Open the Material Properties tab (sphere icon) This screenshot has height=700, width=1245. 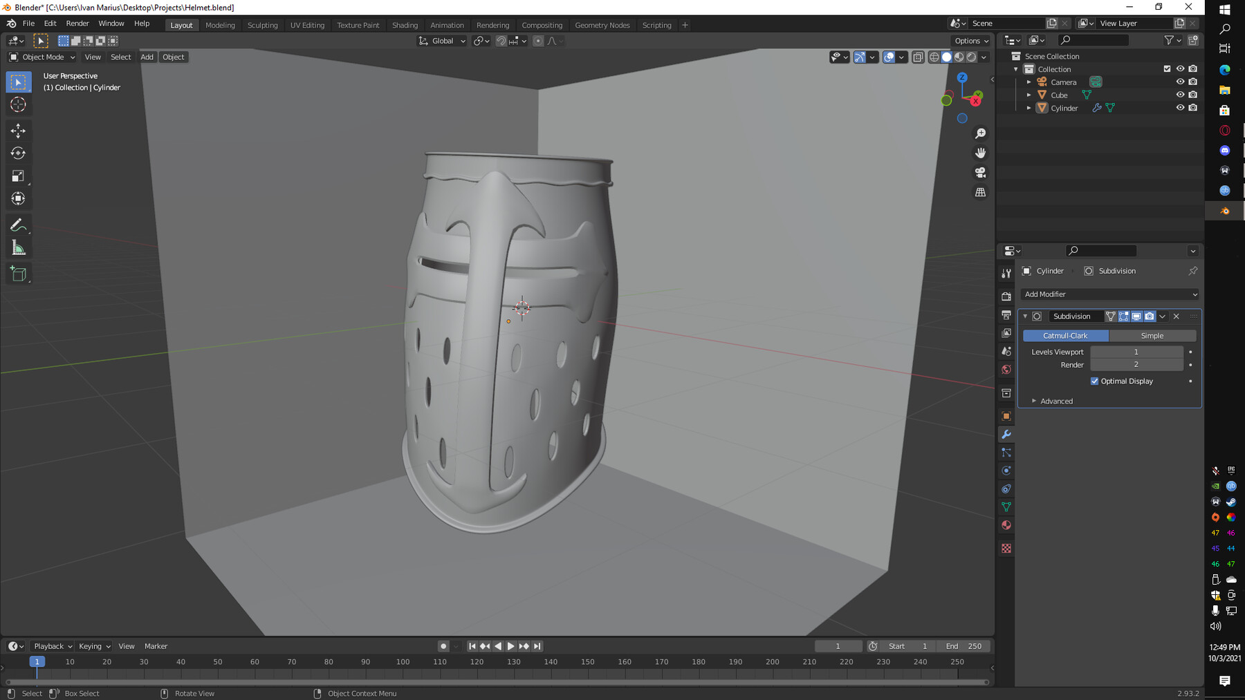(x=1006, y=525)
